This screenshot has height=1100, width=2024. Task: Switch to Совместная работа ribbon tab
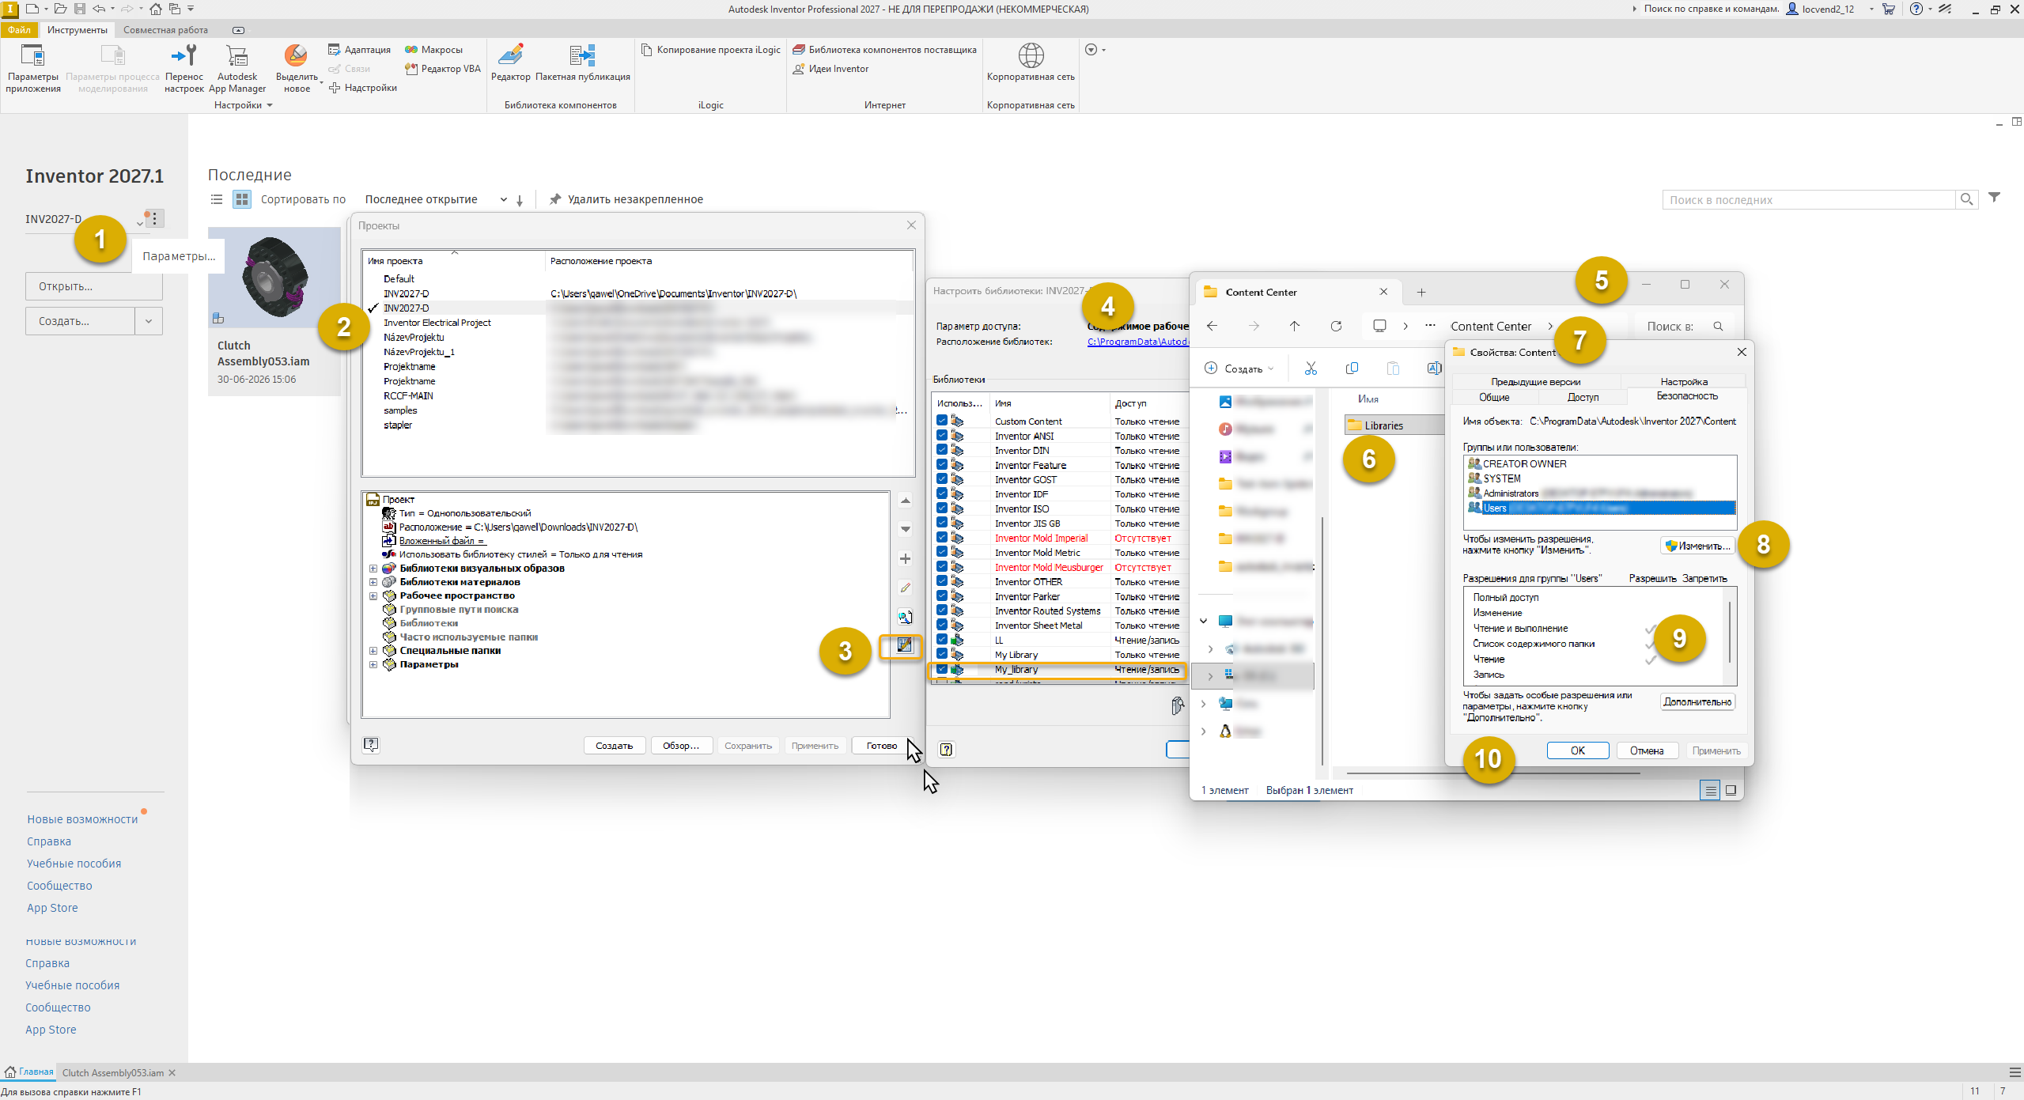pyautogui.click(x=165, y=30)
